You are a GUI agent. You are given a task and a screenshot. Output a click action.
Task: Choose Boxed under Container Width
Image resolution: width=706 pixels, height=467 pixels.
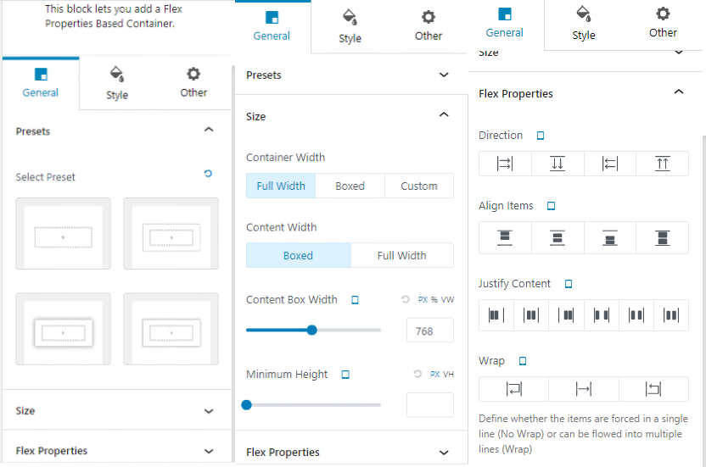pos(350,186)
